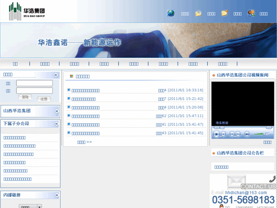Click the bullet icon of the 15:41:47 news row
The width and height of the screenshot is (277, 208).
69,124
